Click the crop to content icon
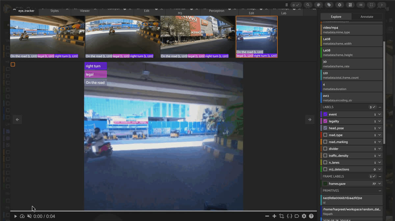The height and width of the screenshot is (221, 395). (282, 216)
